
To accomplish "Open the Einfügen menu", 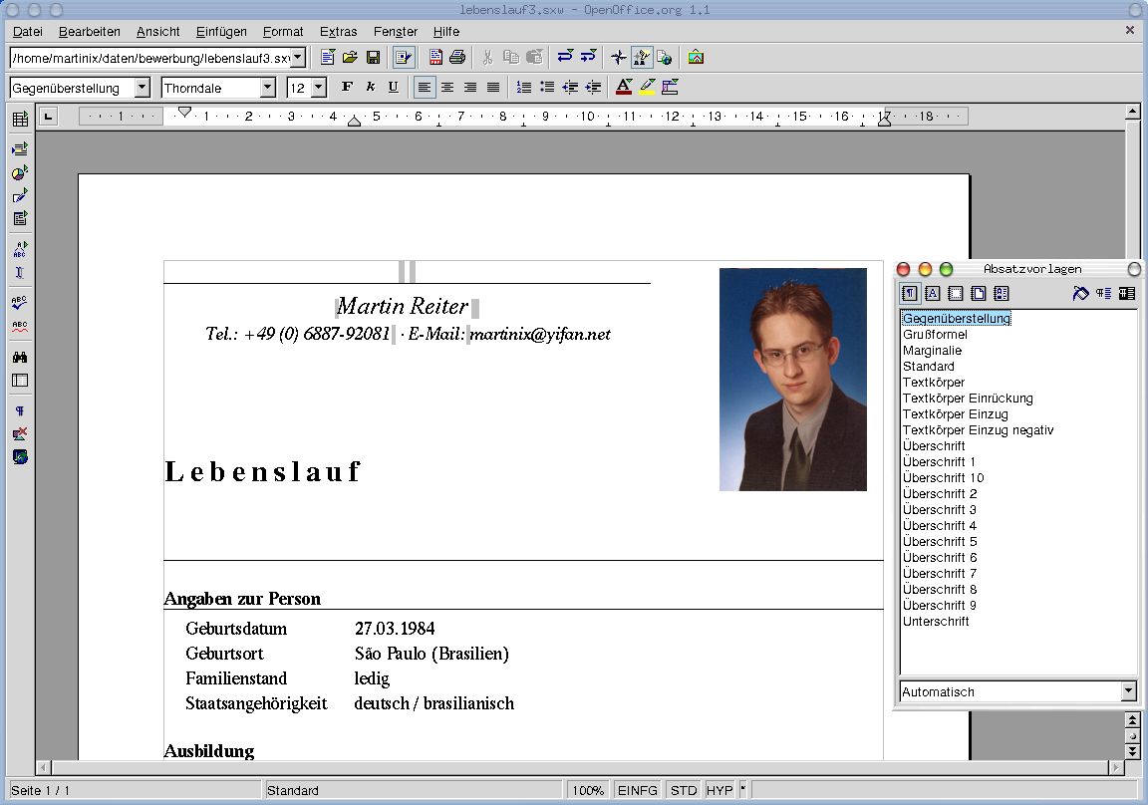I will point(221,32).
